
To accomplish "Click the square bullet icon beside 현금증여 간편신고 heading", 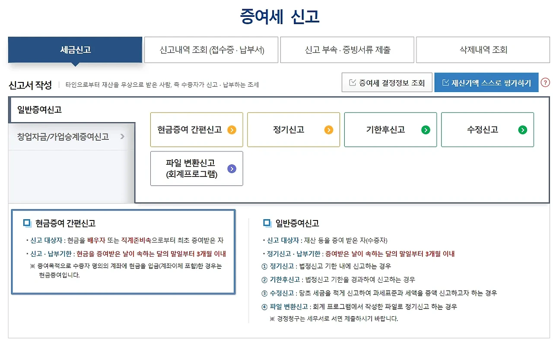I will coord(27,223).
